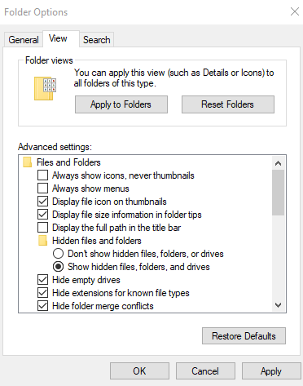Image resolution: width=303 pixels, height=386 pixels.
Task: Click the Cancel button
Action: pos(205,371)
